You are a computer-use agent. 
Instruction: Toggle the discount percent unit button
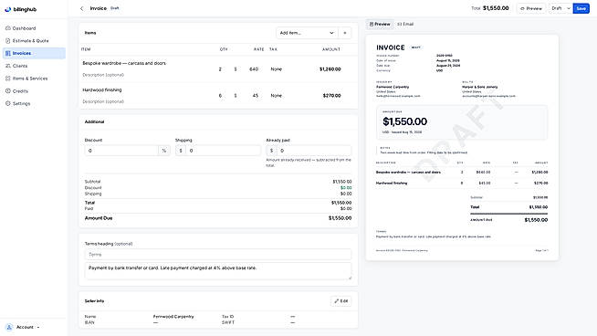click(164, 151)
